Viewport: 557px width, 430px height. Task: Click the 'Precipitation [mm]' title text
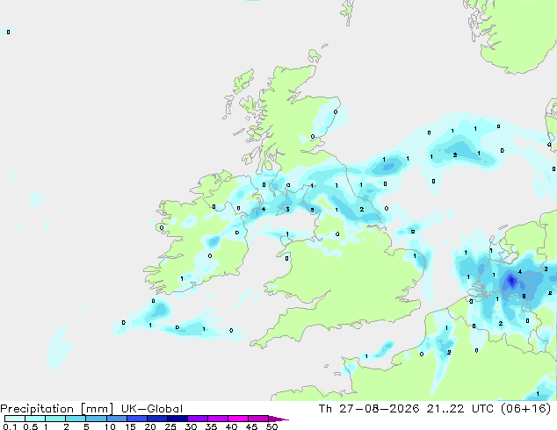pyautogui.click(x=57, y=409)
